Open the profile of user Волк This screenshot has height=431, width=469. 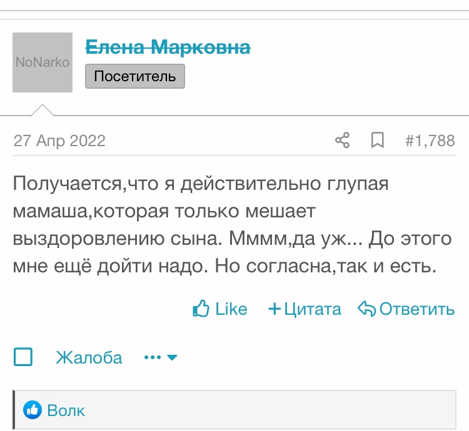[x=66, y=410]
